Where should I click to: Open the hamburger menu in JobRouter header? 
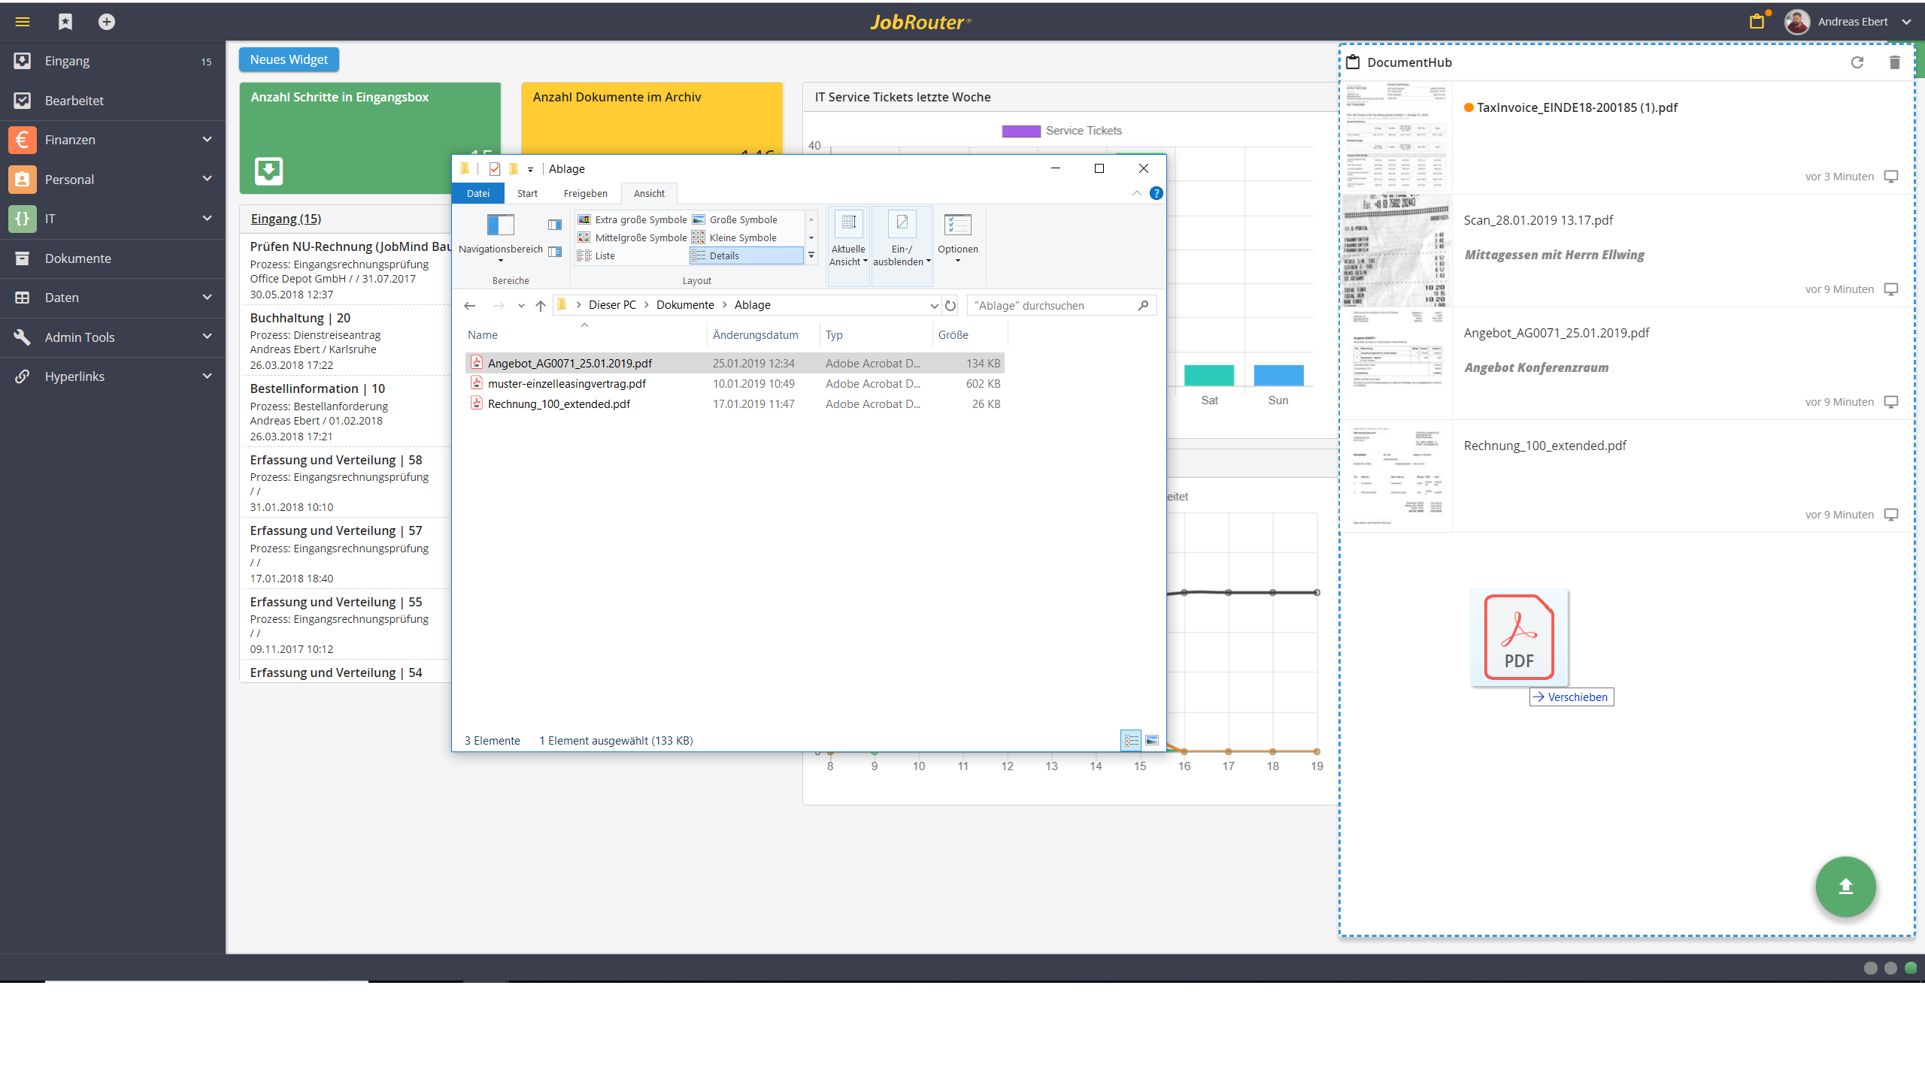coord(23,22)
